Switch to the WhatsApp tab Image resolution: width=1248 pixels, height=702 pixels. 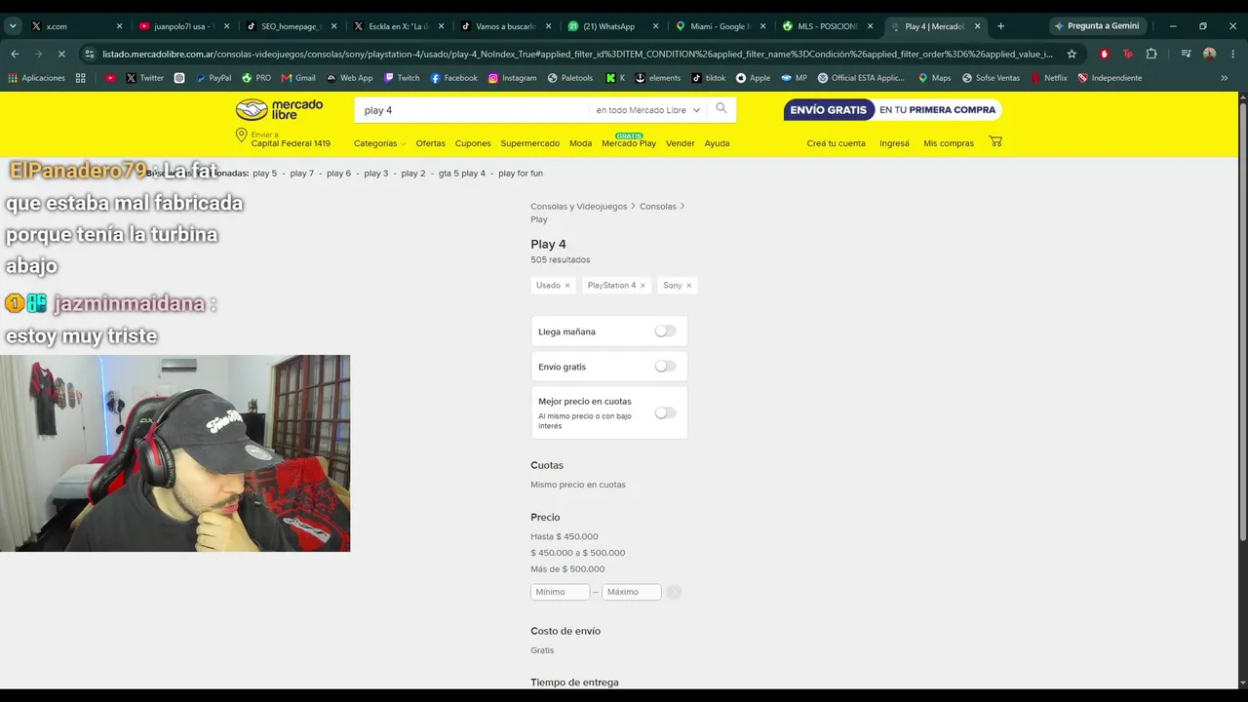click(613, 26)
